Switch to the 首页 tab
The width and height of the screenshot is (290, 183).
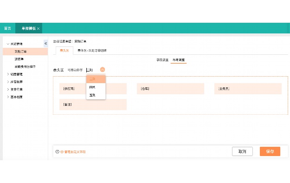point(7,28)
